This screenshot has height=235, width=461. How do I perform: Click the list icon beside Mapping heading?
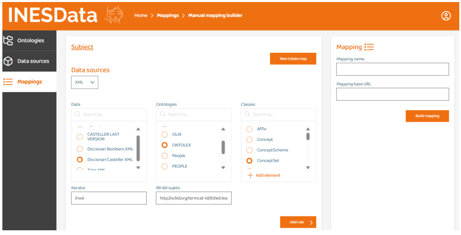click(369, 47)
